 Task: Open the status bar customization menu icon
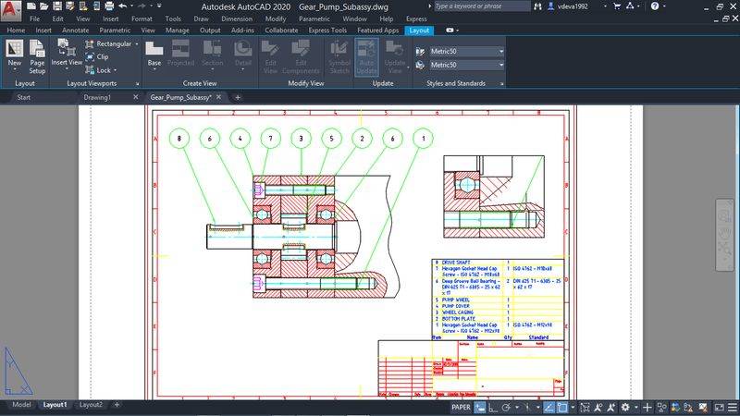point(731,407)
